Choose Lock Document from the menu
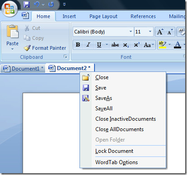 click(123, 151)
